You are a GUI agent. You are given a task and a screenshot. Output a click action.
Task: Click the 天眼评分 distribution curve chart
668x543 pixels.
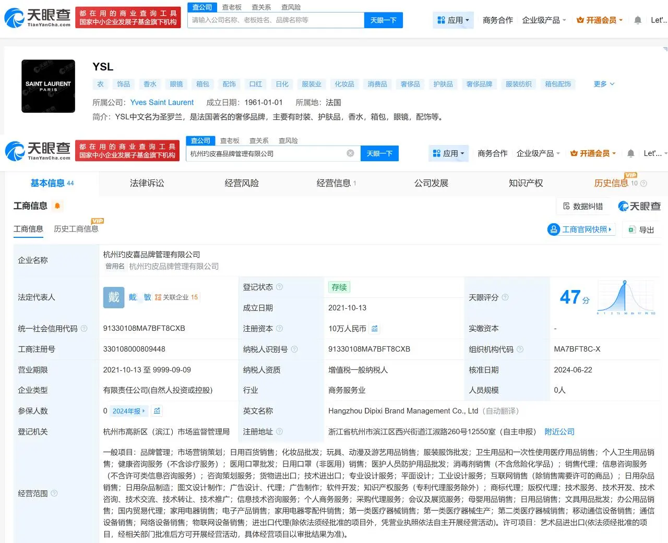pos(626,297)
